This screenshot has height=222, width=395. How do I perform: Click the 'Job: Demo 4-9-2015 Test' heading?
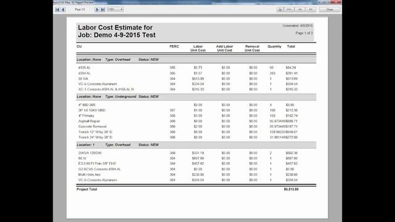tap(117, 35)
